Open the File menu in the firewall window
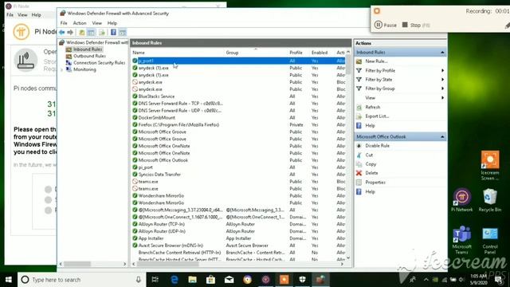The width and height of the screenshot is (510, 287). coord(64,23)
